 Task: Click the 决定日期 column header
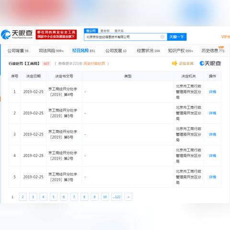point(33,76)
